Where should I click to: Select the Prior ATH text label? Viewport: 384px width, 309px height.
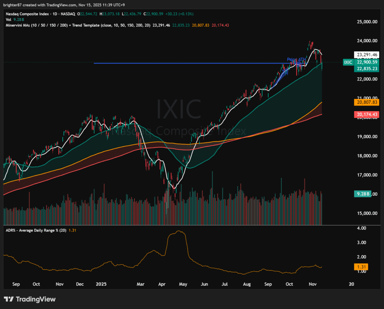pyautogui.click(x=297, y=60)
